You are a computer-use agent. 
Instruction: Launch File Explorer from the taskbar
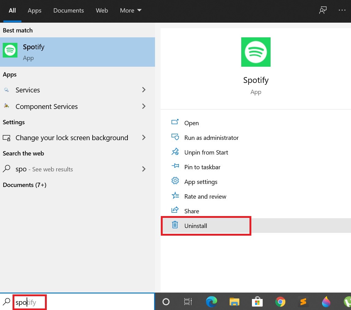pos(234,302)
